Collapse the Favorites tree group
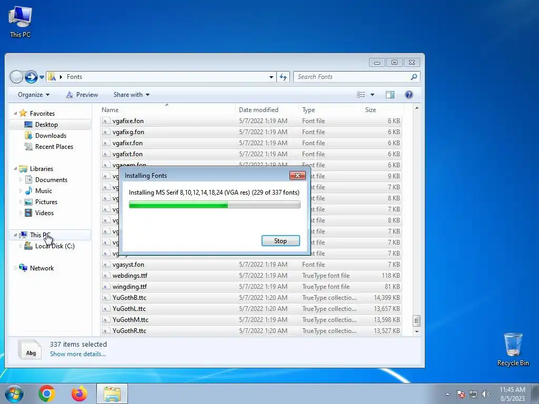The image size is (539, 404). click(15, 114)
